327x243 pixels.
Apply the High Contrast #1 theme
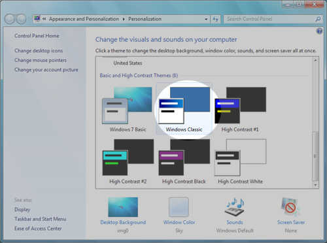click(240, 105)
